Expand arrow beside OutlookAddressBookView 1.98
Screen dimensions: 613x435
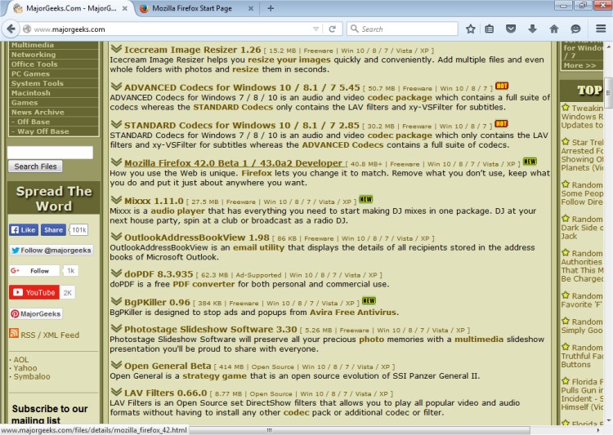pos(116,237)
